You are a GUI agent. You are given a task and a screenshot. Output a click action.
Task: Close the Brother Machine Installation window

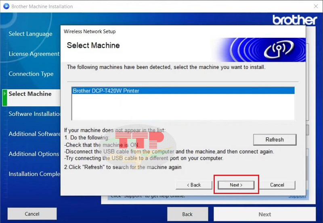(316, 6)
